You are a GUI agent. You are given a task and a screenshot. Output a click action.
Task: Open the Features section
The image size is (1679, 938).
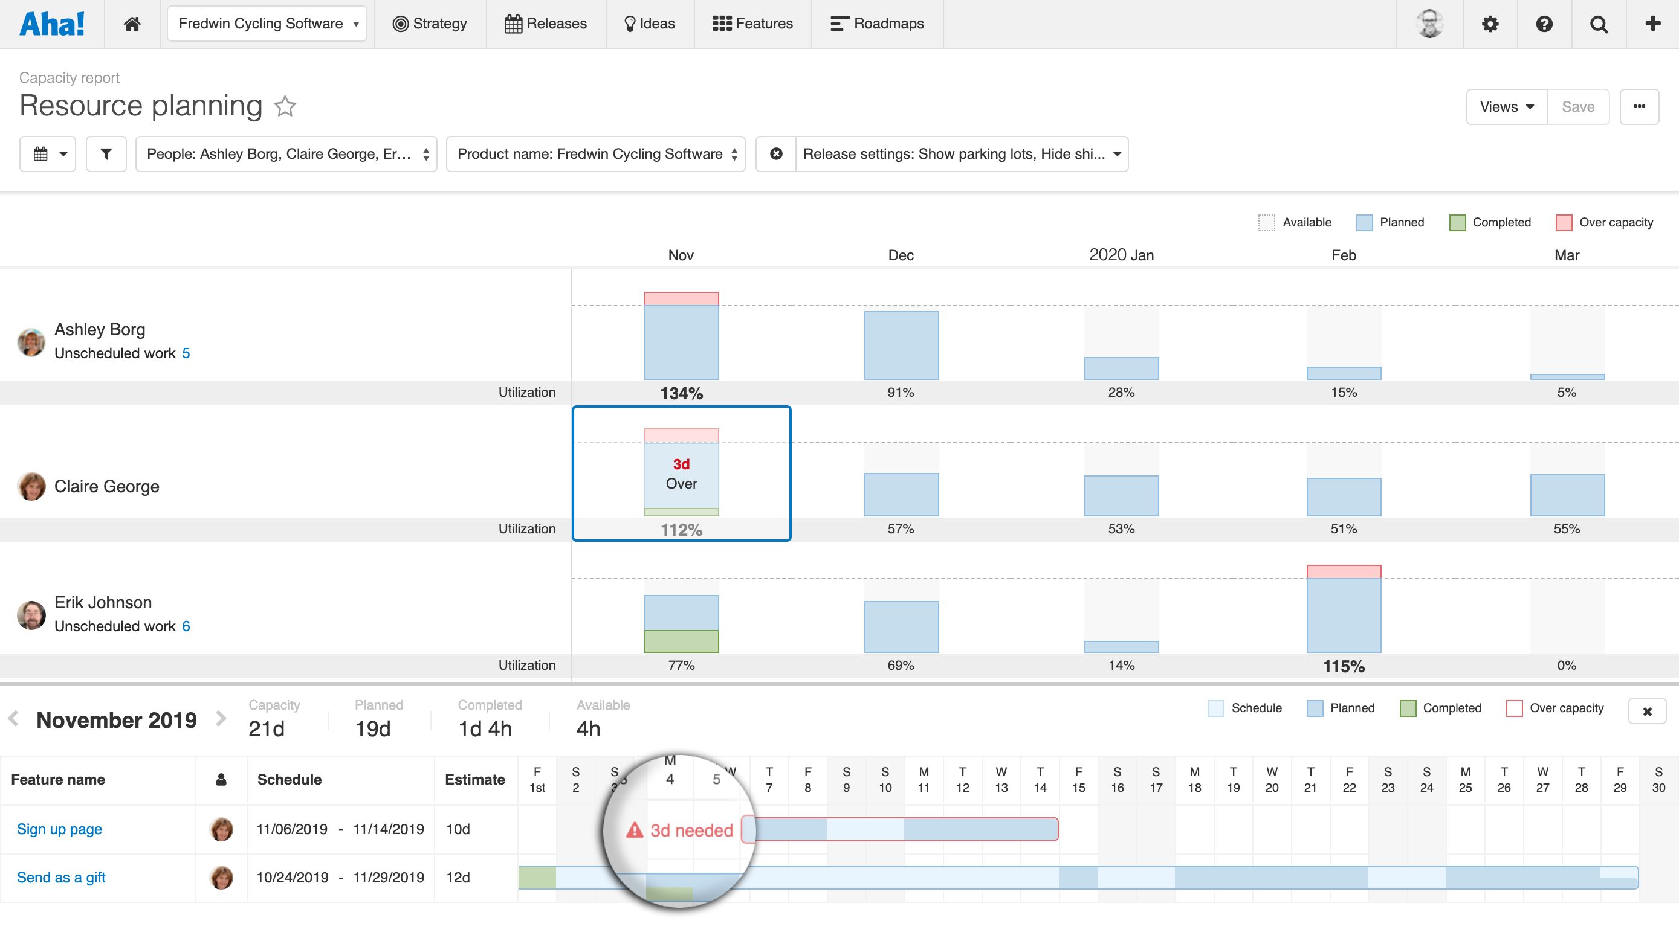tap(752, 24)
